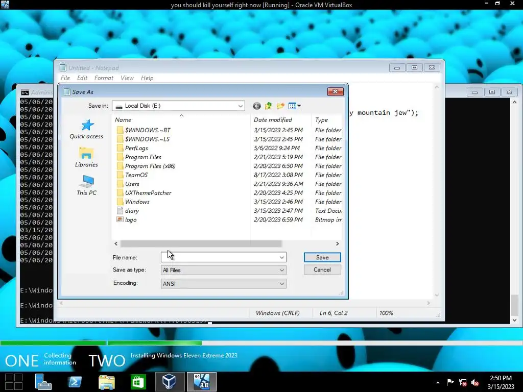Create a new folder icon
Screen dimensions: 523x392
point(280,106)
